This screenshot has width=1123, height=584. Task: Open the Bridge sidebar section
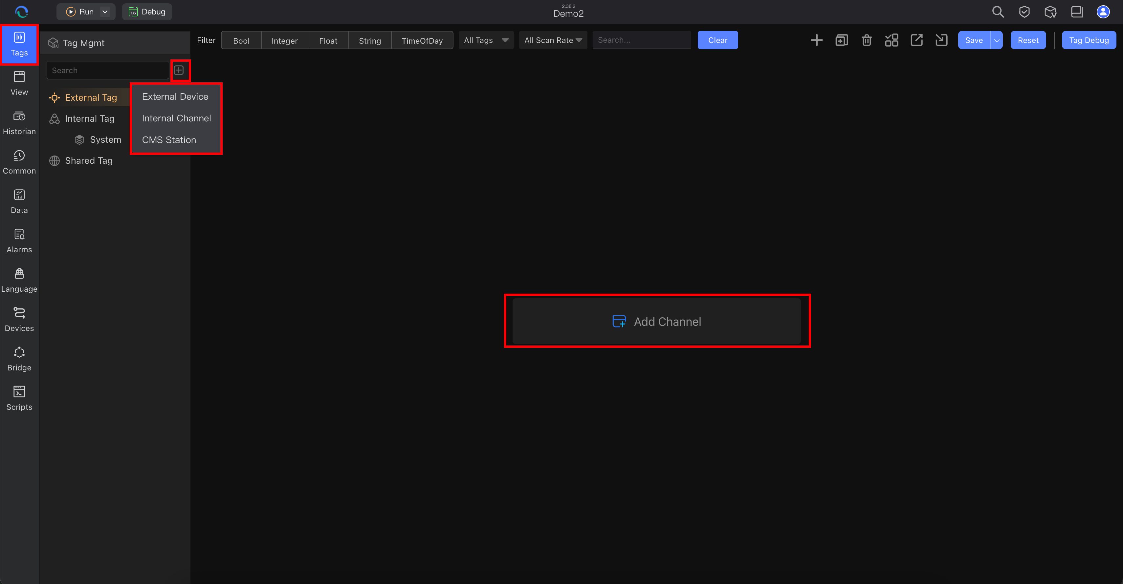[19, 359]
